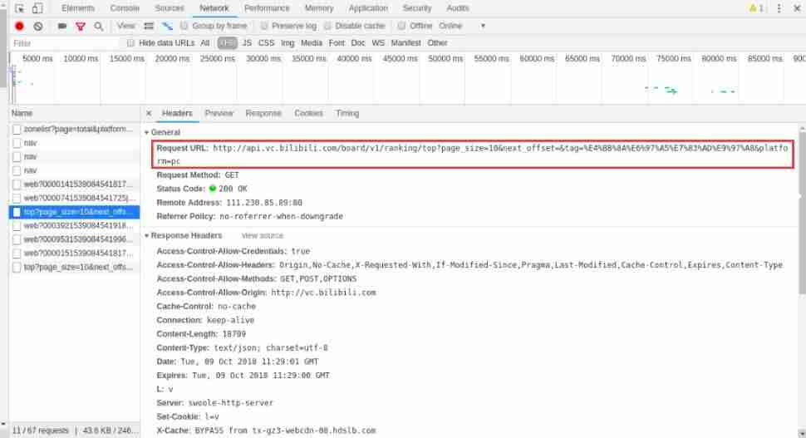Enable Group by frame checkbox
The image size is (806, 438).
coord(184,26)
